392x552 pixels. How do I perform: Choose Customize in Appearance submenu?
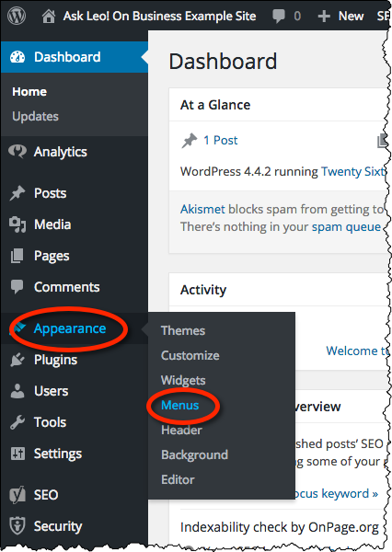(x=190, y=355)
